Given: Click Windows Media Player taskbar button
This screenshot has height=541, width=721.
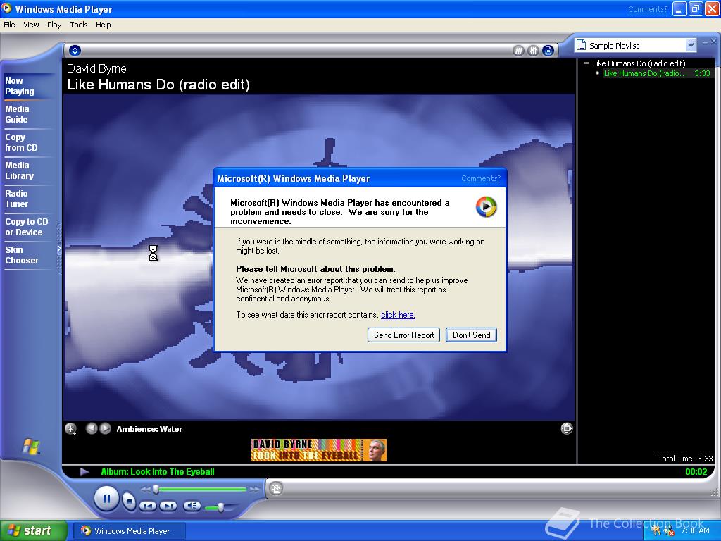Looking at the screenshot, I should click(x=130, y=531).
